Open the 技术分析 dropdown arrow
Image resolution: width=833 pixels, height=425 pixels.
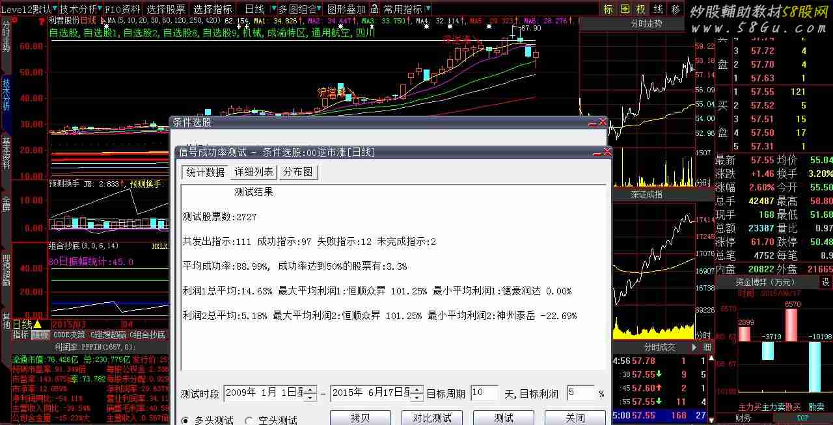[x=101, y=9]
